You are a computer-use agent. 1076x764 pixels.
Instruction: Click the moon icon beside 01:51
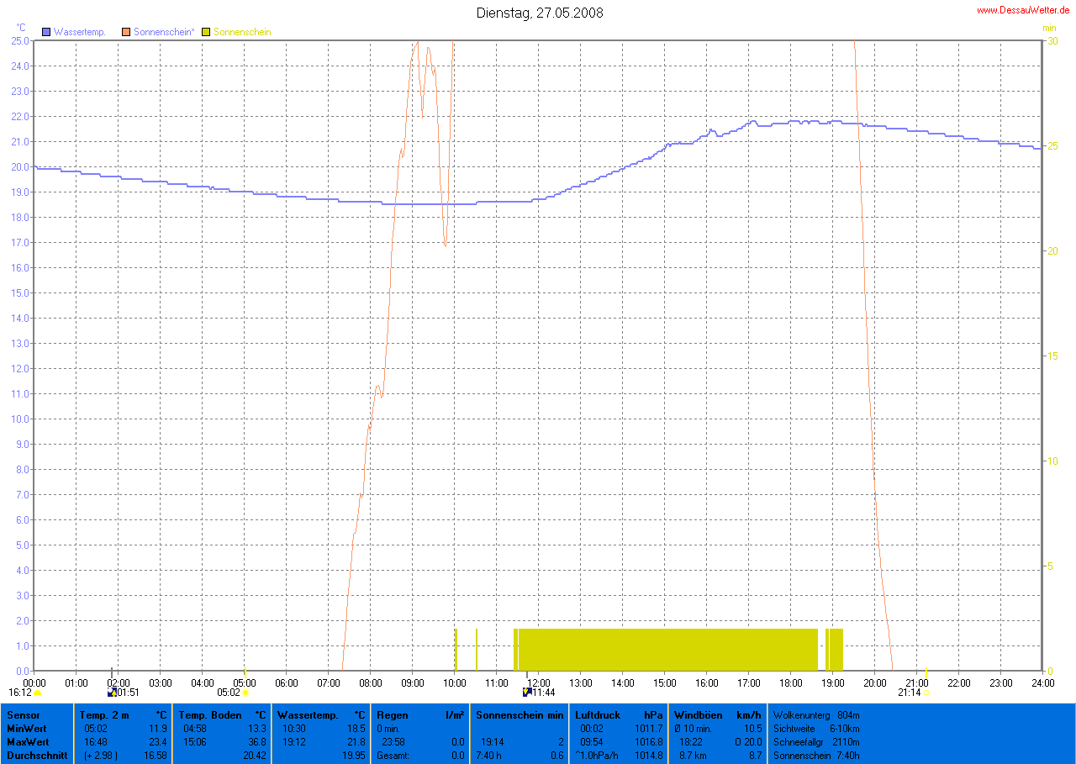click(112, 693)
